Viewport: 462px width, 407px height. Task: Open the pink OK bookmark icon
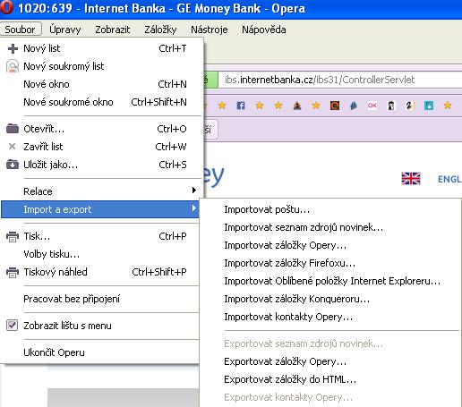click(372, 106)
